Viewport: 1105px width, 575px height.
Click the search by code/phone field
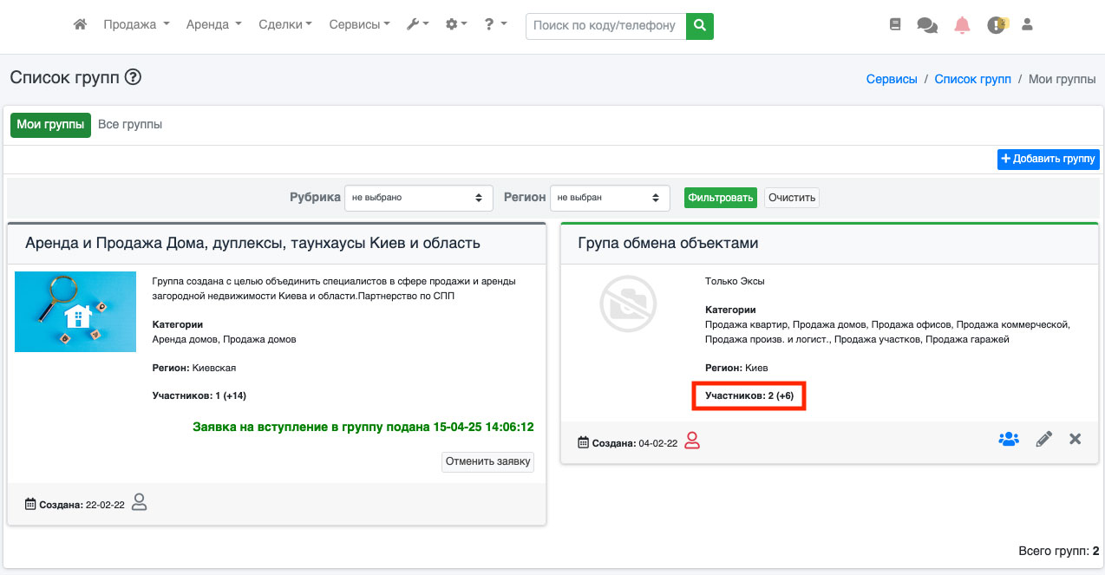tap(605, 26)
